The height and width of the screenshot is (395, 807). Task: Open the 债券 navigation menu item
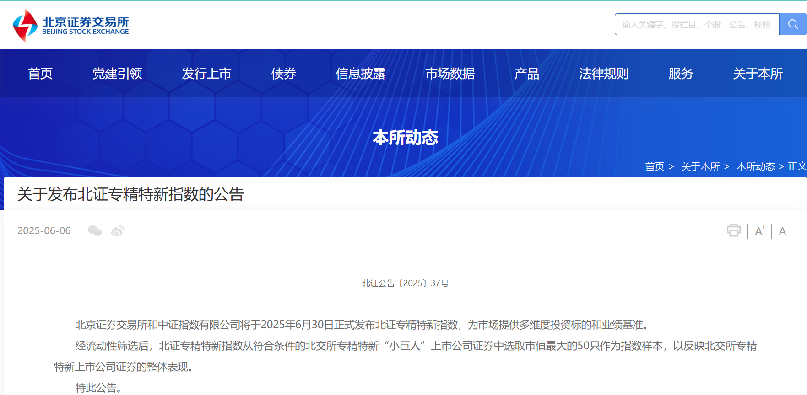[x=283, y=74]
